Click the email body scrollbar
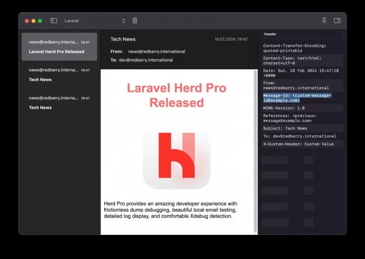 pos(256,151)
